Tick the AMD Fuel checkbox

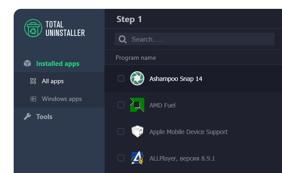pyautogui.click(x=121, y=105)
